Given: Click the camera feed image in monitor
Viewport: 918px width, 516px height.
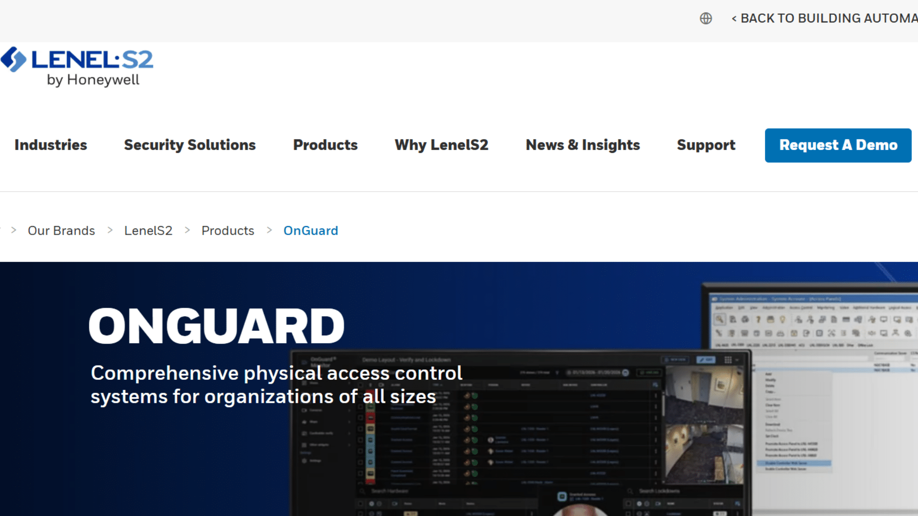Looking at the screenshot, I should pyautogui.click(x=704, y=425).
